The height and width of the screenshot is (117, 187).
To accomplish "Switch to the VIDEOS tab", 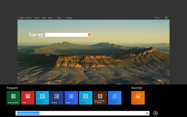I will point(37,18).
